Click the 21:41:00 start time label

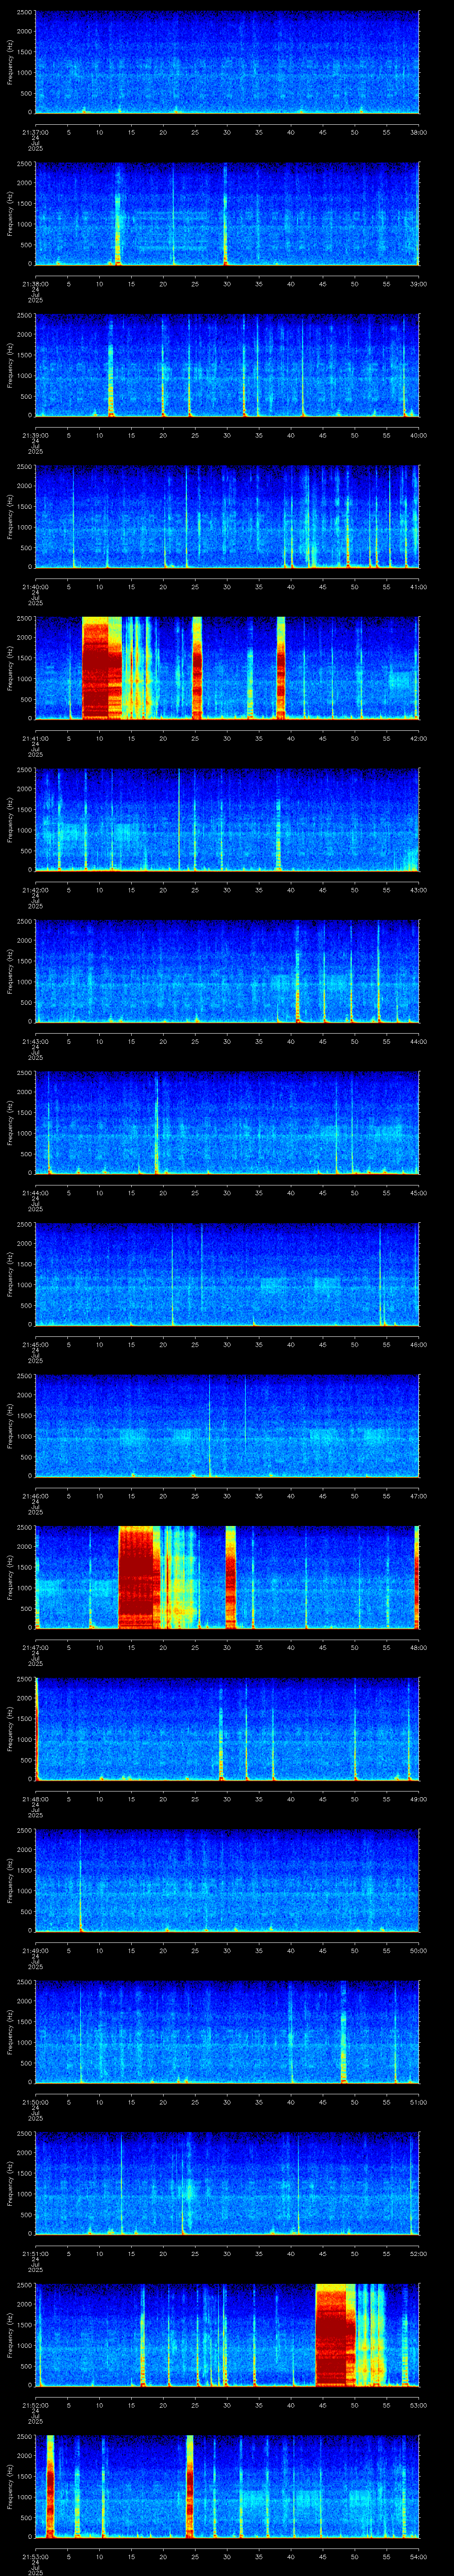[35, 738]
